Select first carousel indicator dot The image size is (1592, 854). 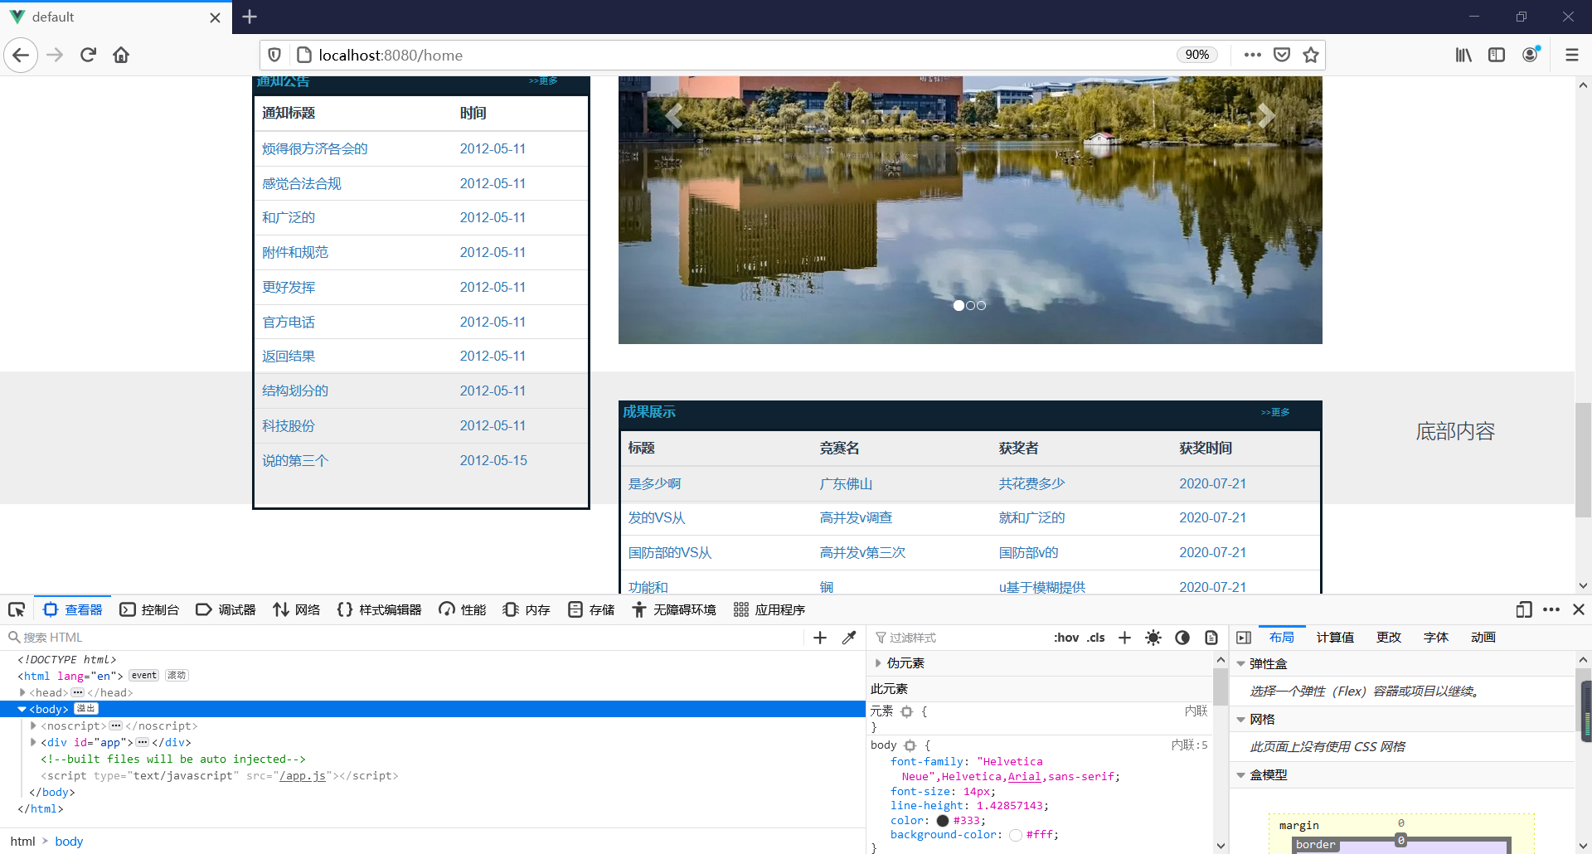(959, 306)
